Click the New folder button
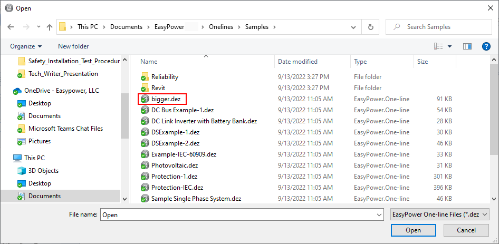Screen dimensions: 499x244 [x=73, y=46]
